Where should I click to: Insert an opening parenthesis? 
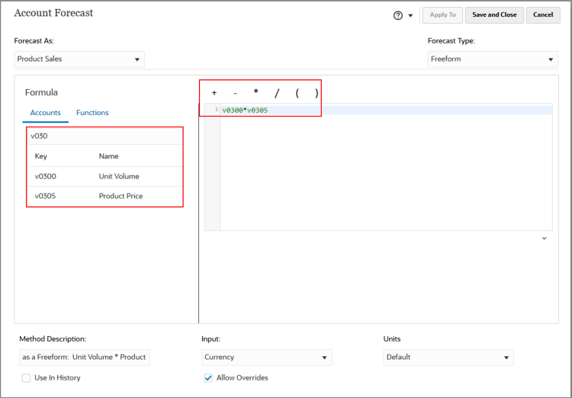297,93
